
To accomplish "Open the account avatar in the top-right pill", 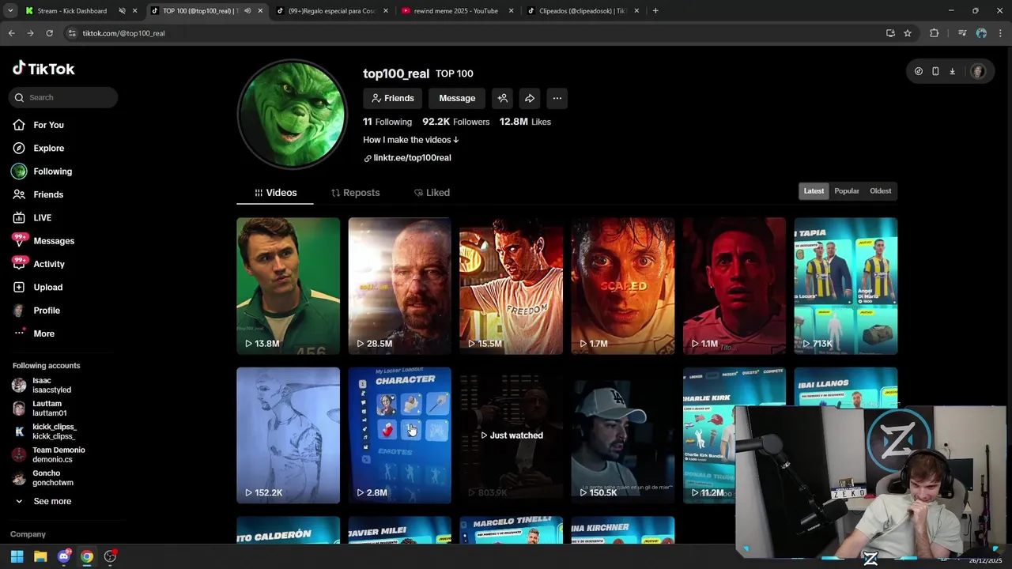I will point(978,71).
